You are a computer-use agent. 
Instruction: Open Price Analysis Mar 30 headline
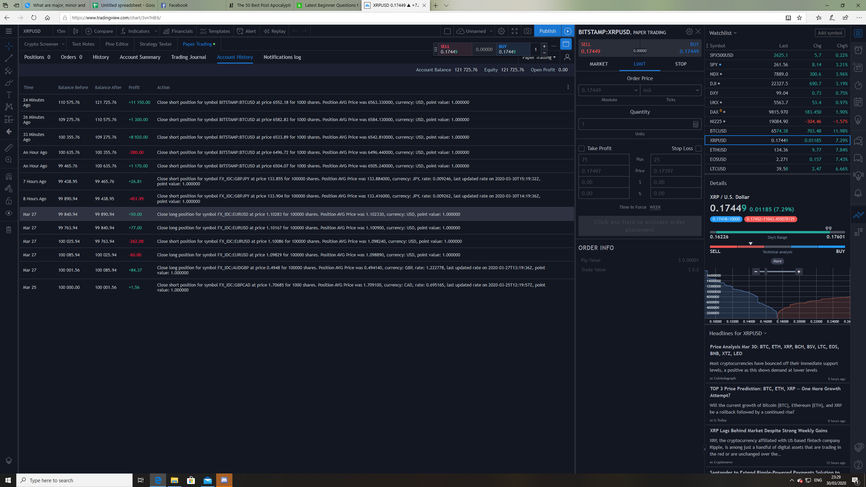774,350
